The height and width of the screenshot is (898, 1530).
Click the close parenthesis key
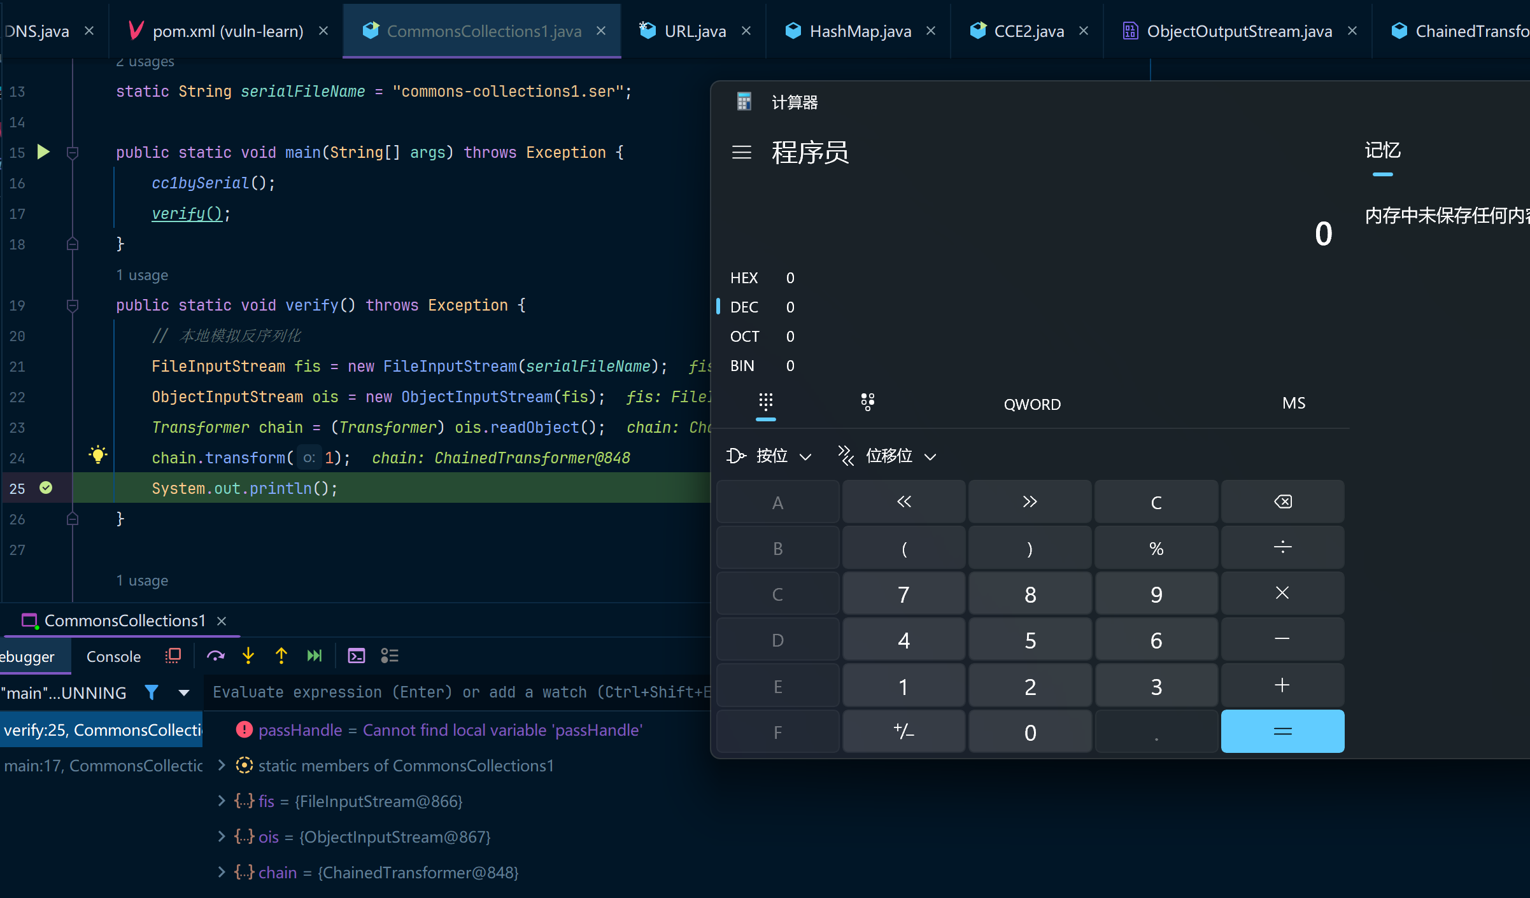[1030, 548]
